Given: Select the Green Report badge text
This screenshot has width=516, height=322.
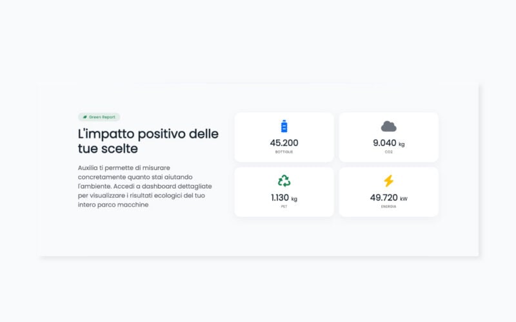Looking at the screenshot, I should tap(102, 117).
